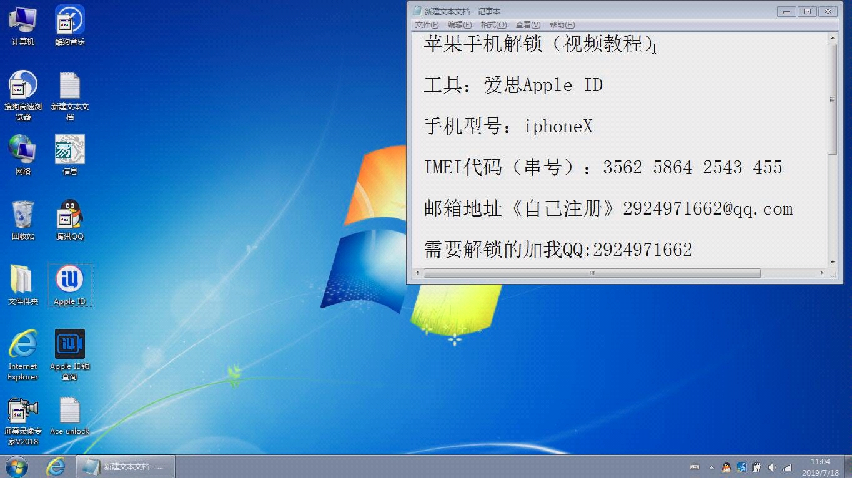Image resolution: width=852 pixels, height=478 pixels.
Task: Show hidden system tray icons
Action: (x=711, y=467)
